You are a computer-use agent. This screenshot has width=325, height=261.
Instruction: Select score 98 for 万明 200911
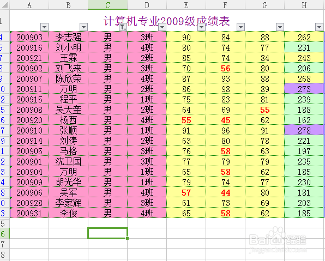pos(226,89)
